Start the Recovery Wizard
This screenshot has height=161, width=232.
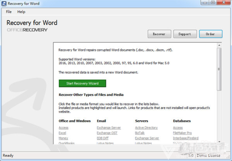[82, 83]
